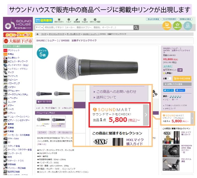Open the マイク category in the sidebar
Viewport: 197px width, 178px height.
11,72
